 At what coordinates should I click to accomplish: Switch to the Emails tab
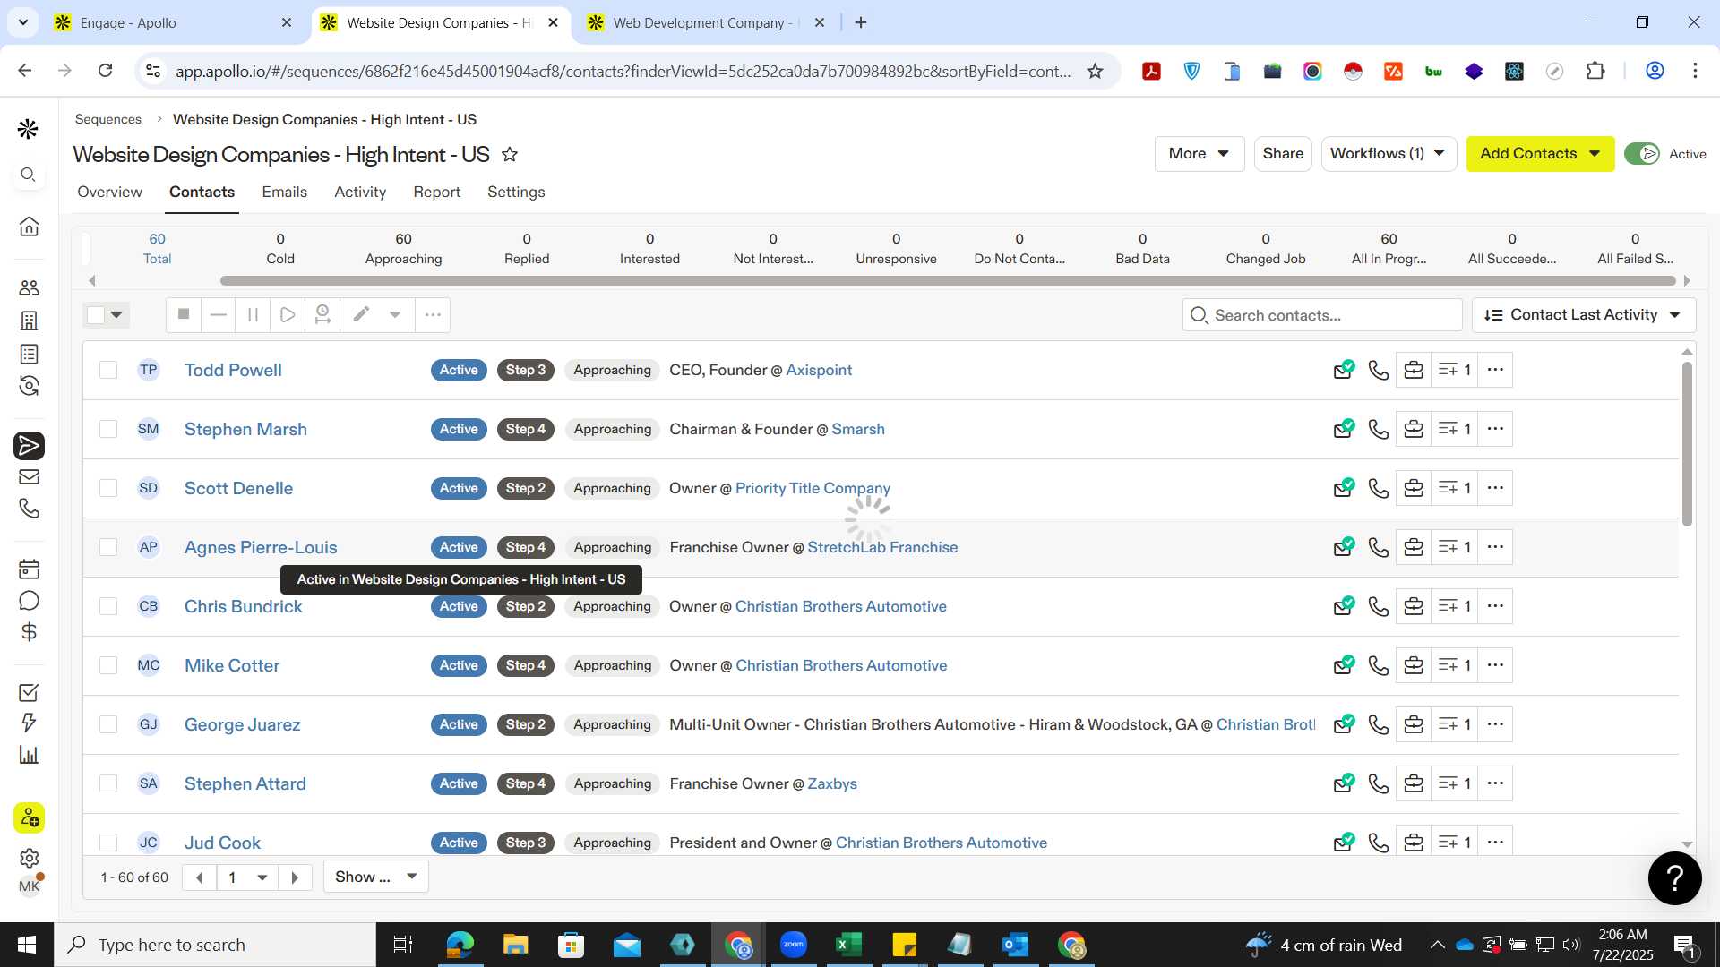pyautogui.click(x=284, y=192)
